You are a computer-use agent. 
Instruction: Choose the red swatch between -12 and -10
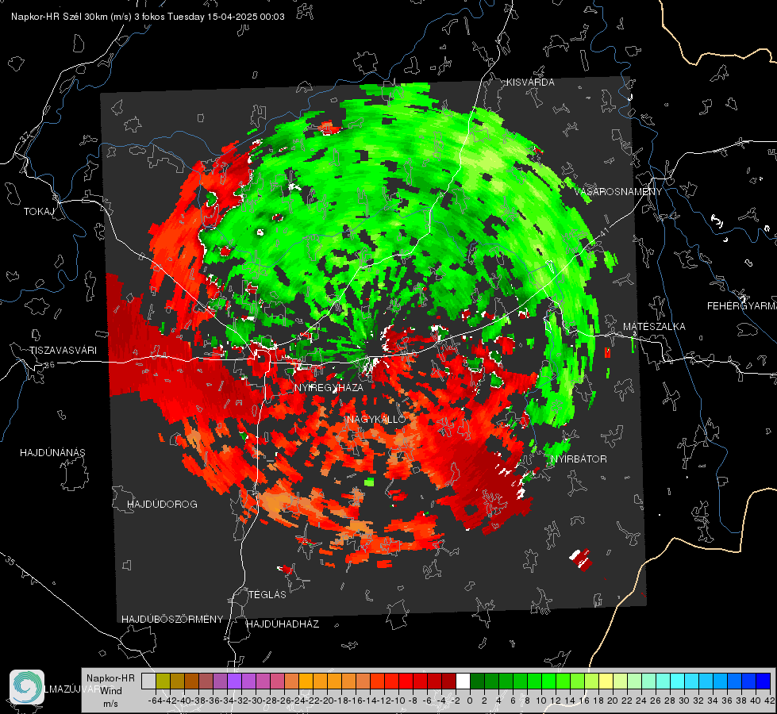tap(391, 681)
